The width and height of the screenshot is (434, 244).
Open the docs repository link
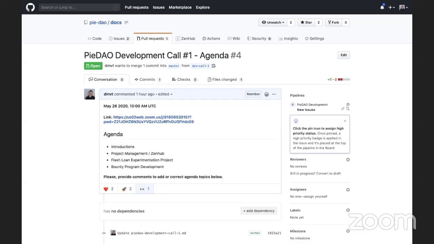coord(116,22)
